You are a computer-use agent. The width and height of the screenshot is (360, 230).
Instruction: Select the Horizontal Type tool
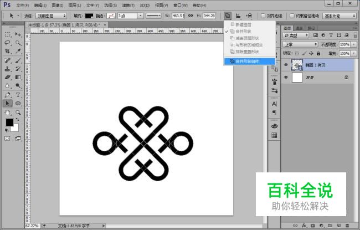click(x=18, y=95)
